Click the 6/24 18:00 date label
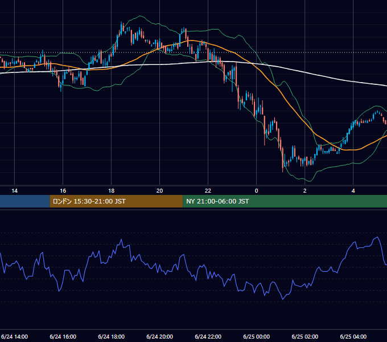 tap(112, 336)
